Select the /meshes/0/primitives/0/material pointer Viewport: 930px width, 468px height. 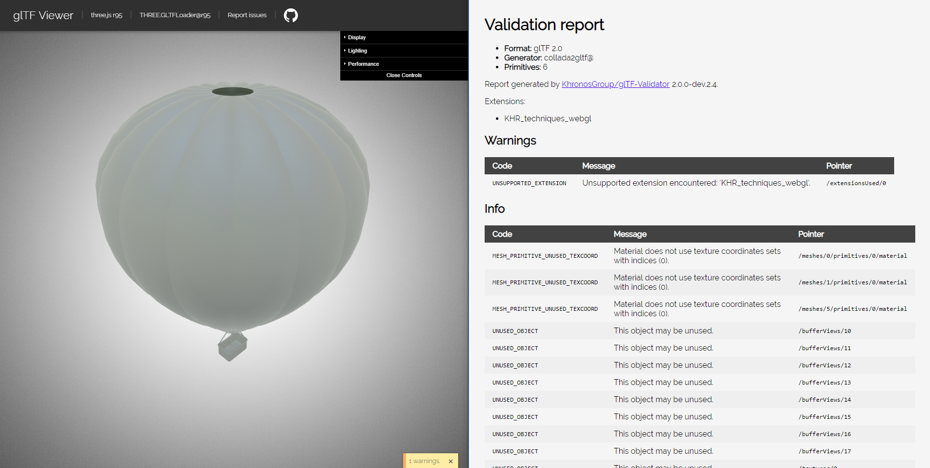click(x=853, y=256)
